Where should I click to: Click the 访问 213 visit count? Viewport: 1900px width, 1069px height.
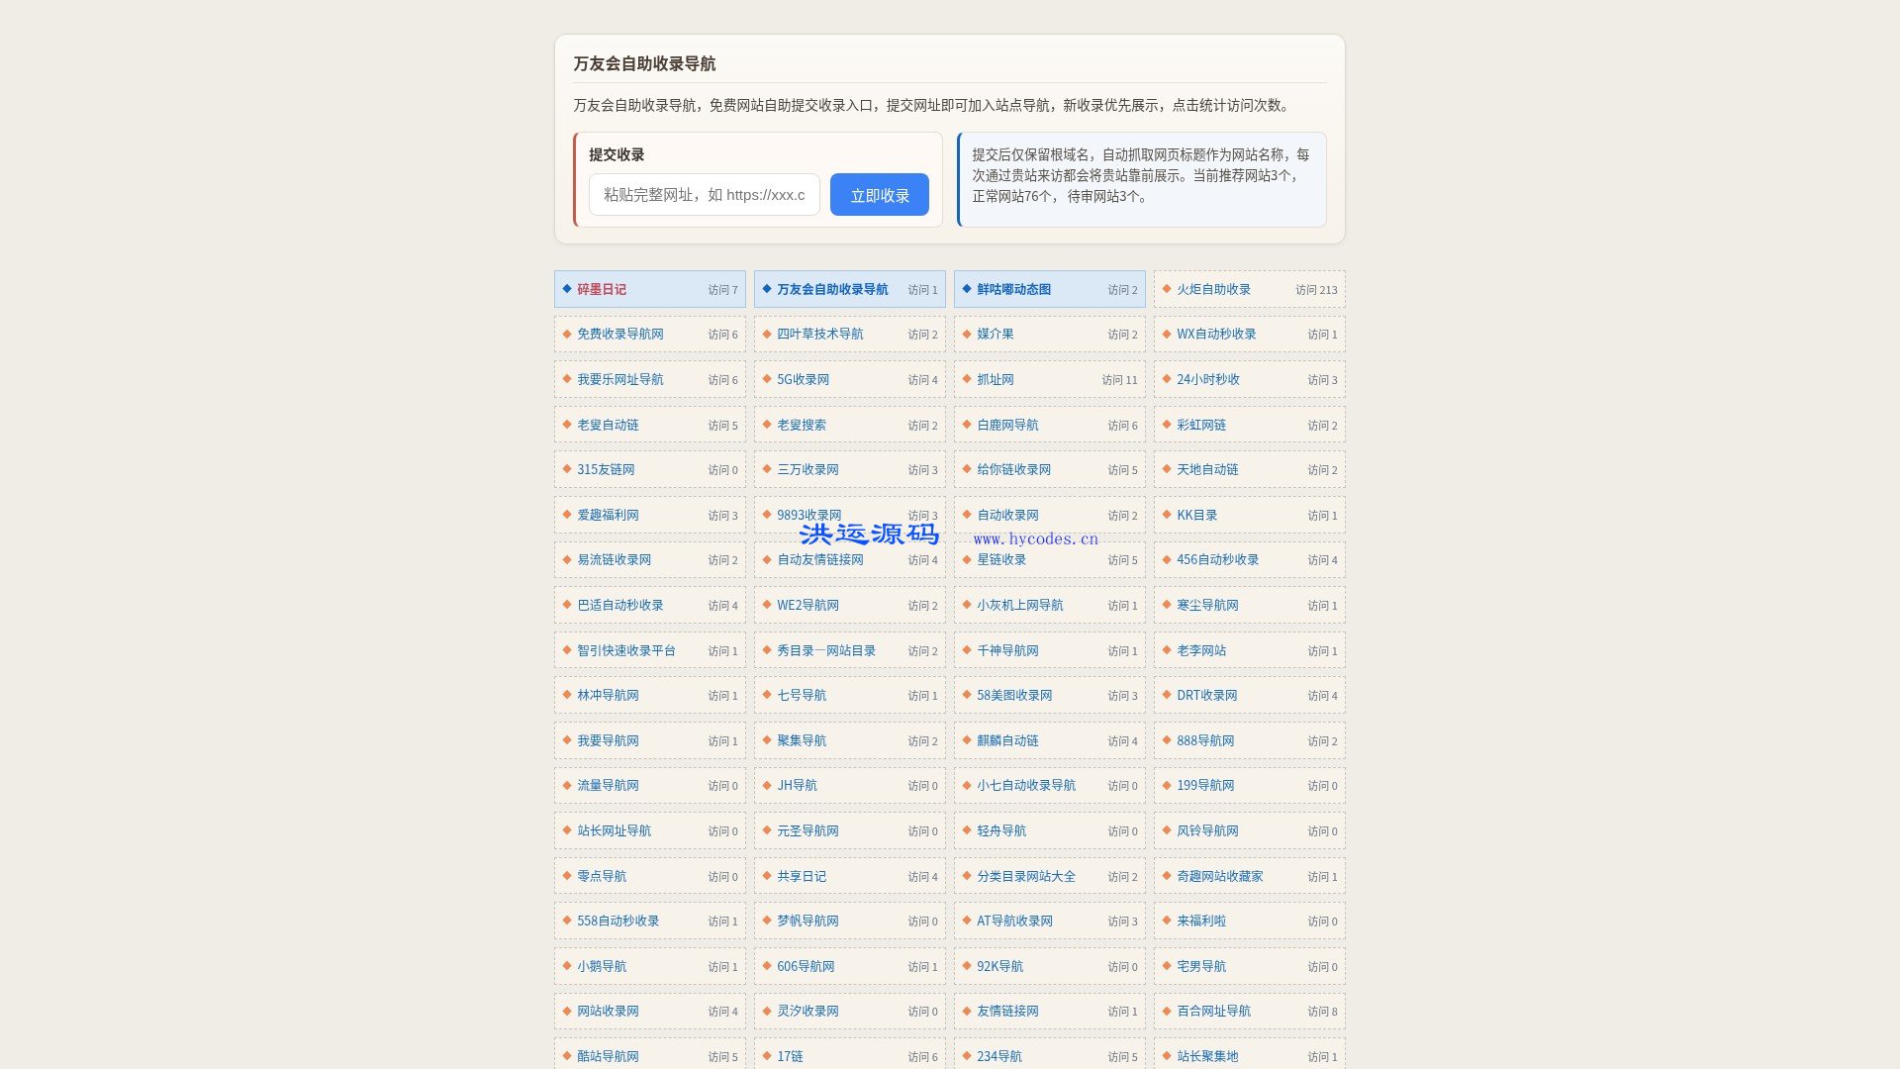pyautogui.click(x=1316, y=290)
